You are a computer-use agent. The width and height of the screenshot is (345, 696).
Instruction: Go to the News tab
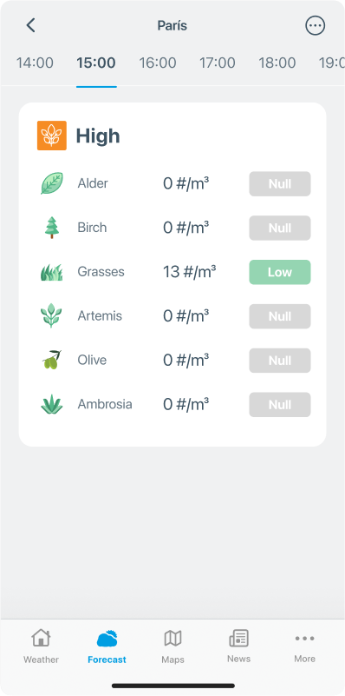pyautogui.click(x=238, y=646)
